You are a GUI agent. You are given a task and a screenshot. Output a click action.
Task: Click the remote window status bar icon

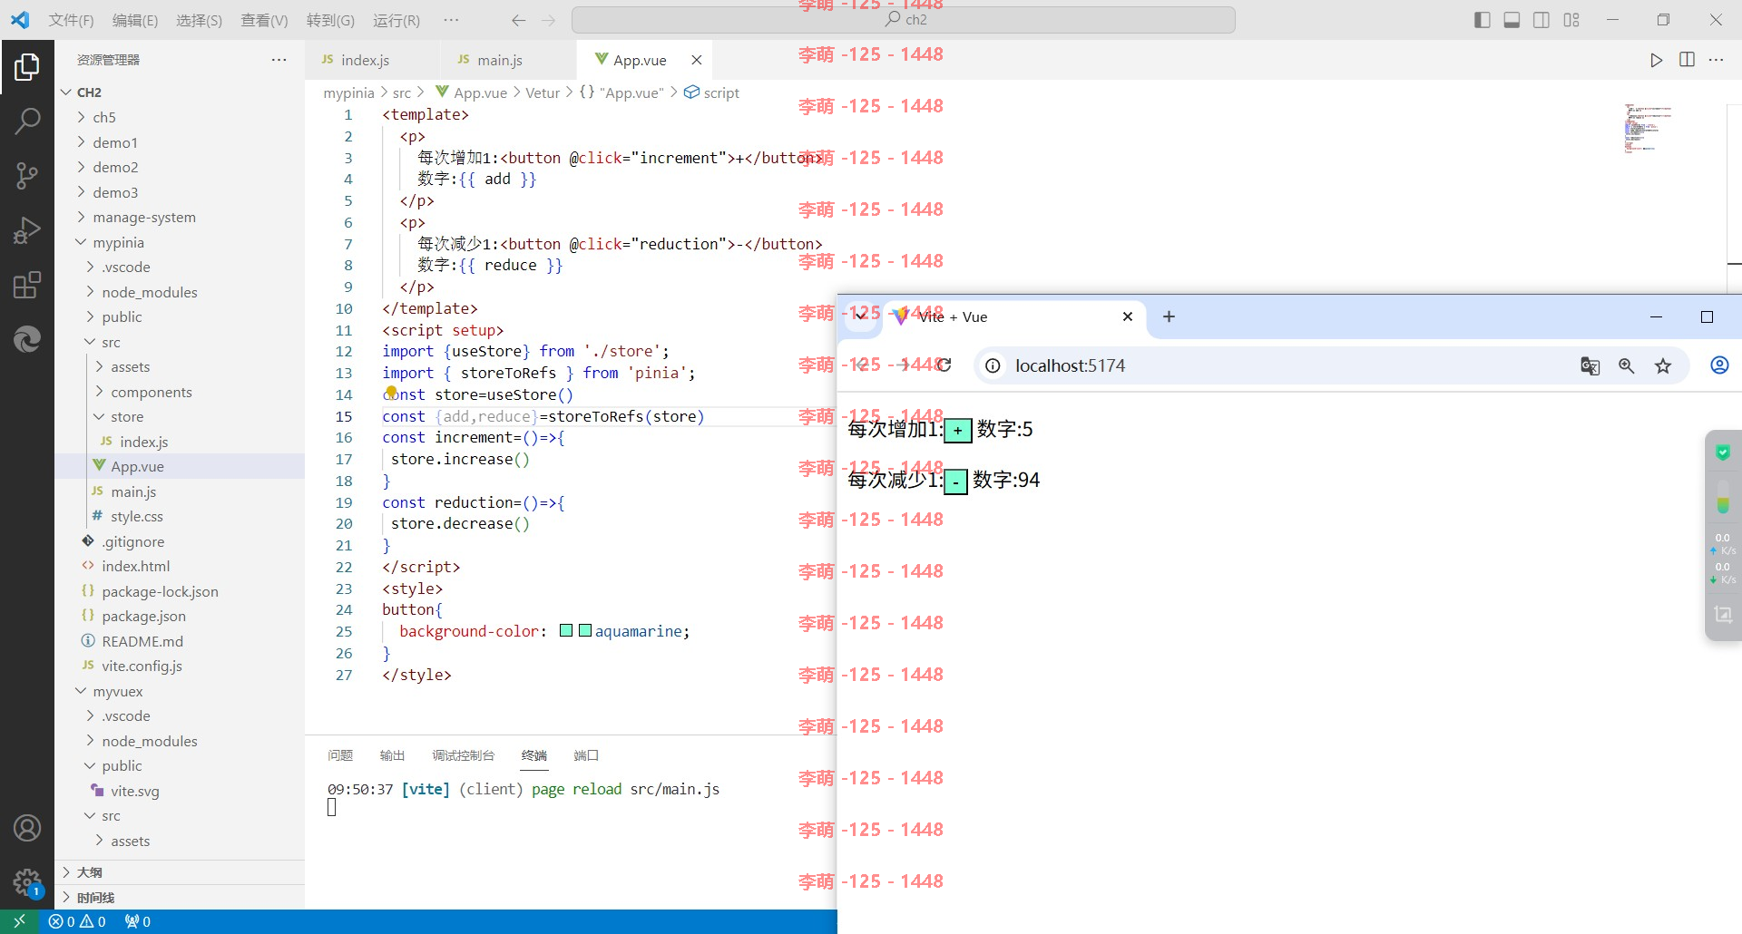point(19,921)
